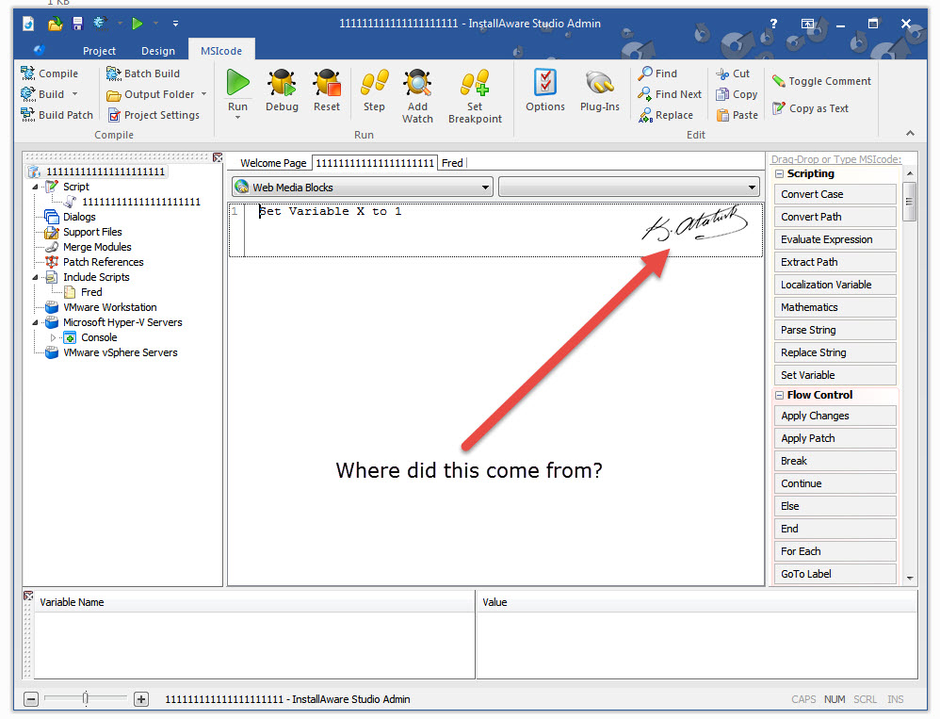Collapse the Scripting group in MSIcode list
The height and width of the screenshot is (719, 940).
[779, 174]
